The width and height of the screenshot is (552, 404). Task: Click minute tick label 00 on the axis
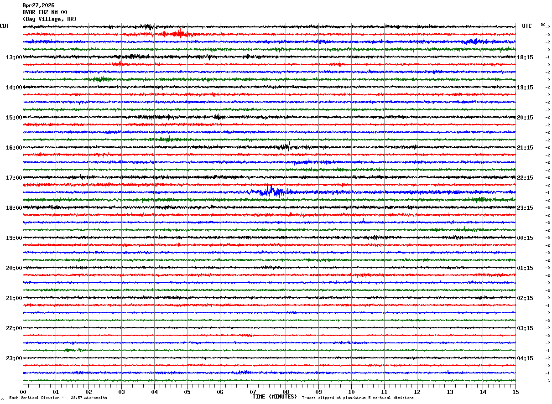[23, 392]
